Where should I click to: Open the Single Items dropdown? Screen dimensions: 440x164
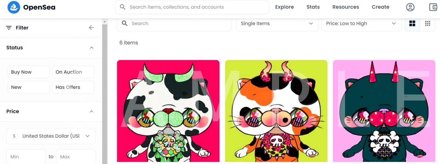pyautogui.click(x=277, y=24)
